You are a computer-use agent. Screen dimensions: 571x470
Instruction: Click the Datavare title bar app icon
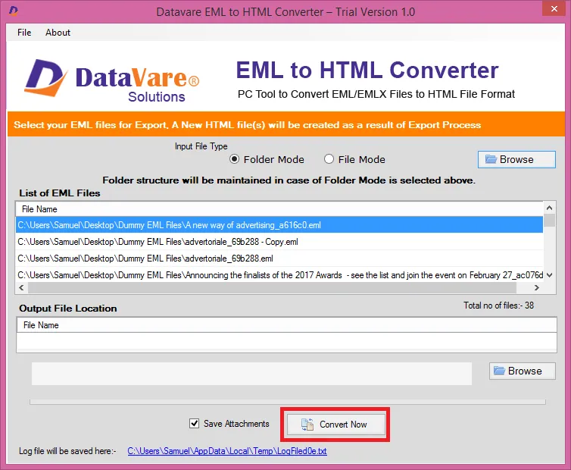(14, 11)
